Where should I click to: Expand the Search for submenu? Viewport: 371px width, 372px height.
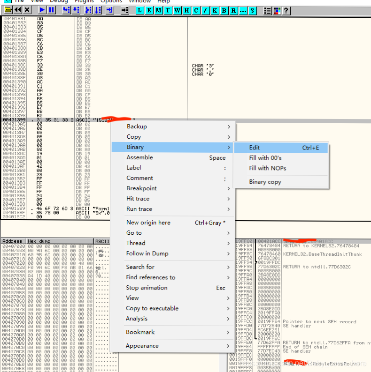point(173,267)
